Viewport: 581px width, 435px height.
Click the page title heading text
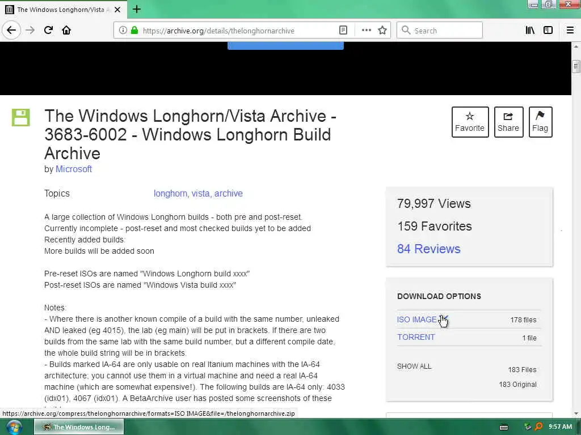pos(191,134)
